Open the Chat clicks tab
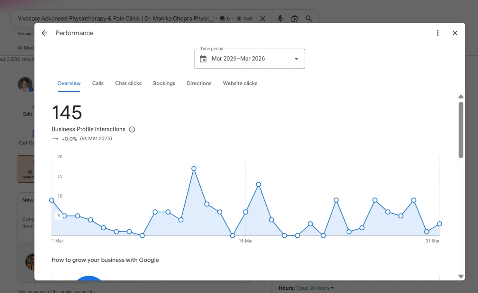This screenshot has width=478, height=293. [128, 83]
